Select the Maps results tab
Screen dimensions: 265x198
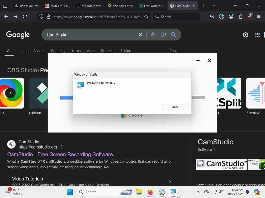coord(91,51)
